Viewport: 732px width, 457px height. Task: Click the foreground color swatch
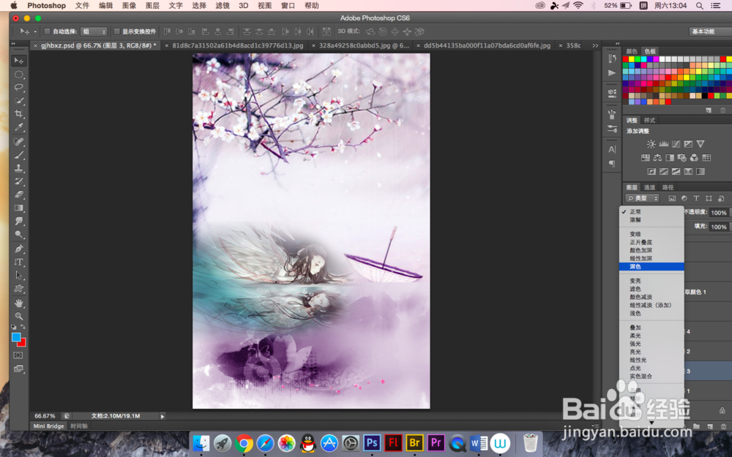pos(16,337)
